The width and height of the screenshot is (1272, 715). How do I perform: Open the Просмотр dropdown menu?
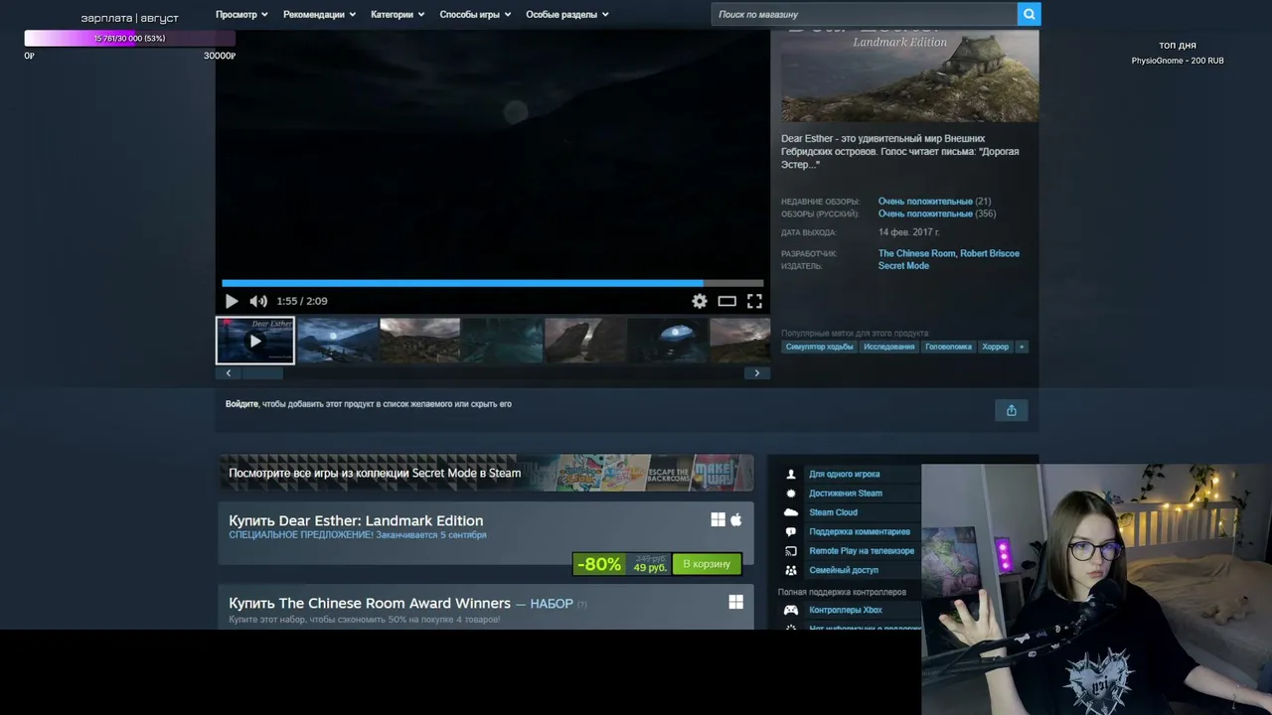[x=241, y=14]
